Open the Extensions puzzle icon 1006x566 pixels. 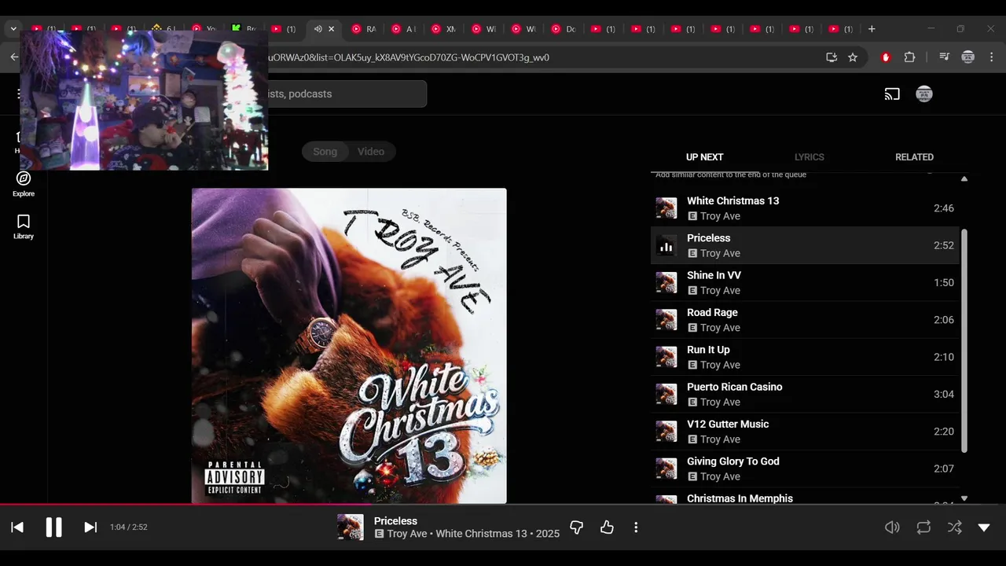[x=909, y=57]
